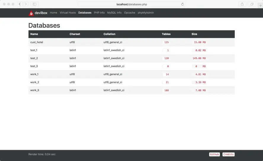Open the Virtual Hosts nav item

point(68,13)
